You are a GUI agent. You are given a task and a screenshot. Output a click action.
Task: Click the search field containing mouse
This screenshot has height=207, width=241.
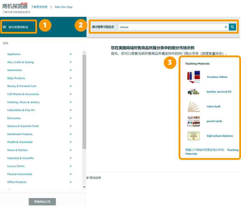171,27
